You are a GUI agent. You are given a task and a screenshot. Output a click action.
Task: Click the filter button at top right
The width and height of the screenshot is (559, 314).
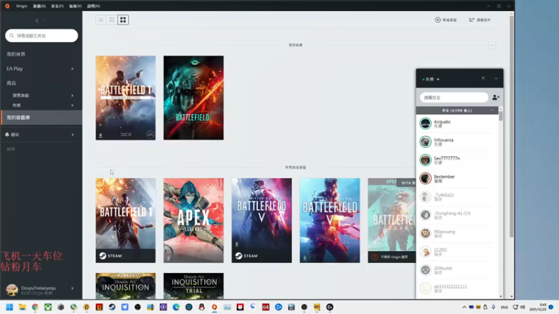pyautogui.click(x=479, y=20)
